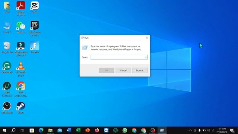Open the clock and date flyout
Image resolution: width=238 pixels, height=134 pixels.
[x=222, y=130]
